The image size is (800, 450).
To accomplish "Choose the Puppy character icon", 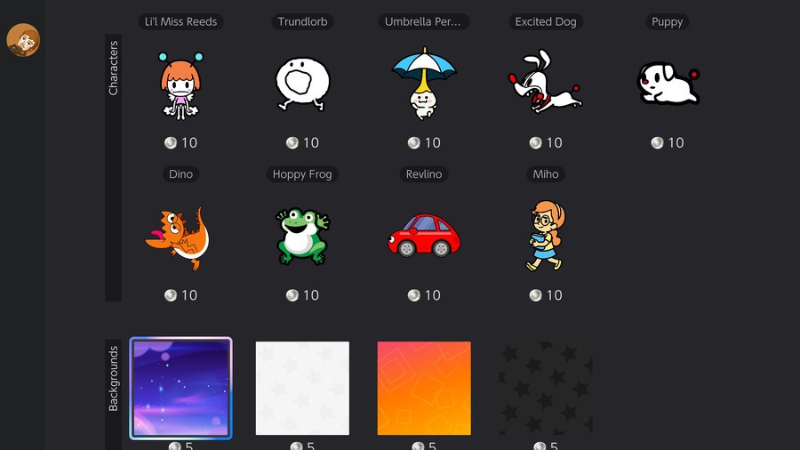I will point(668,84).
